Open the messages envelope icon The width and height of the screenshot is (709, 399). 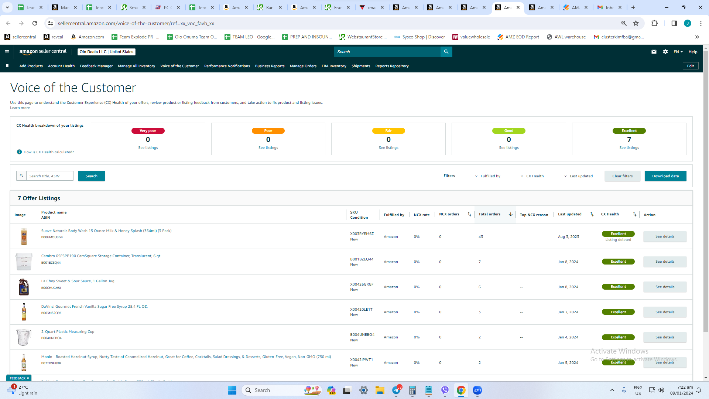(654, 52)
